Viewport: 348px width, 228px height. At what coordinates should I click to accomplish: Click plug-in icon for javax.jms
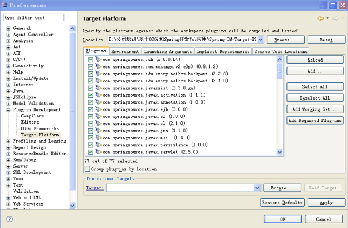(99, 130)
